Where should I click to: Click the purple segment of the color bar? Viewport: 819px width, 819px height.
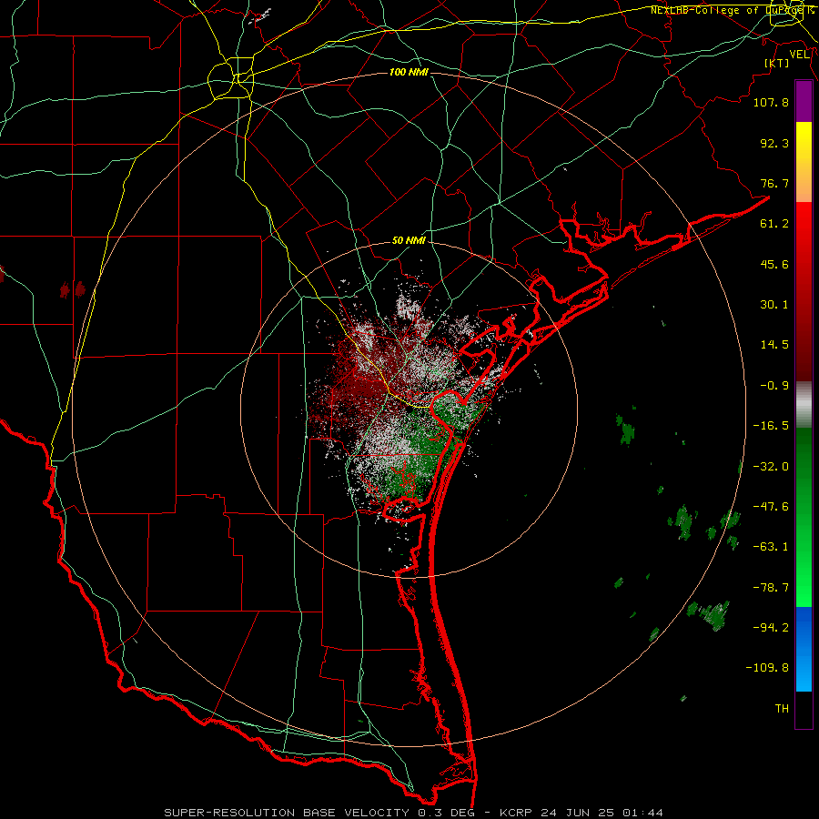coord(804,101)
